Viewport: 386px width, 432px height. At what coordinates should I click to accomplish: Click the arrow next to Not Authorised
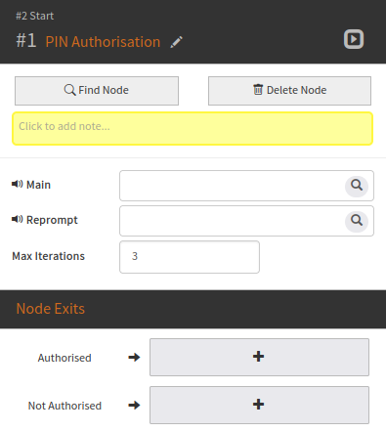pos(134,406)
